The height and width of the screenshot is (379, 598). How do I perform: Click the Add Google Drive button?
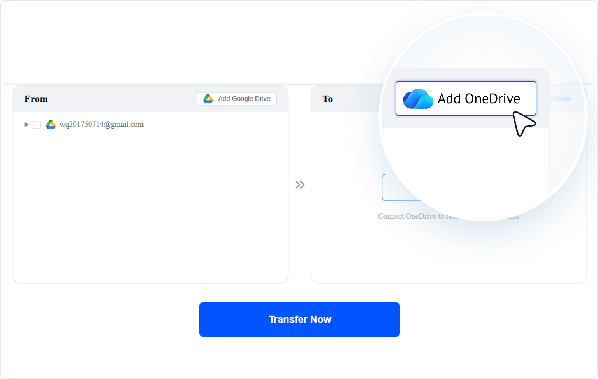coord(236,99)
